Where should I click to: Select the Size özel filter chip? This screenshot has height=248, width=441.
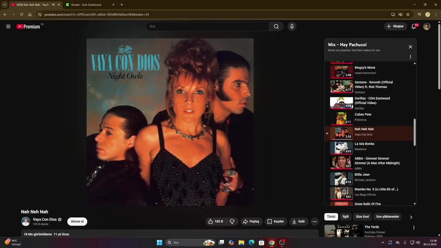point(362,217)
